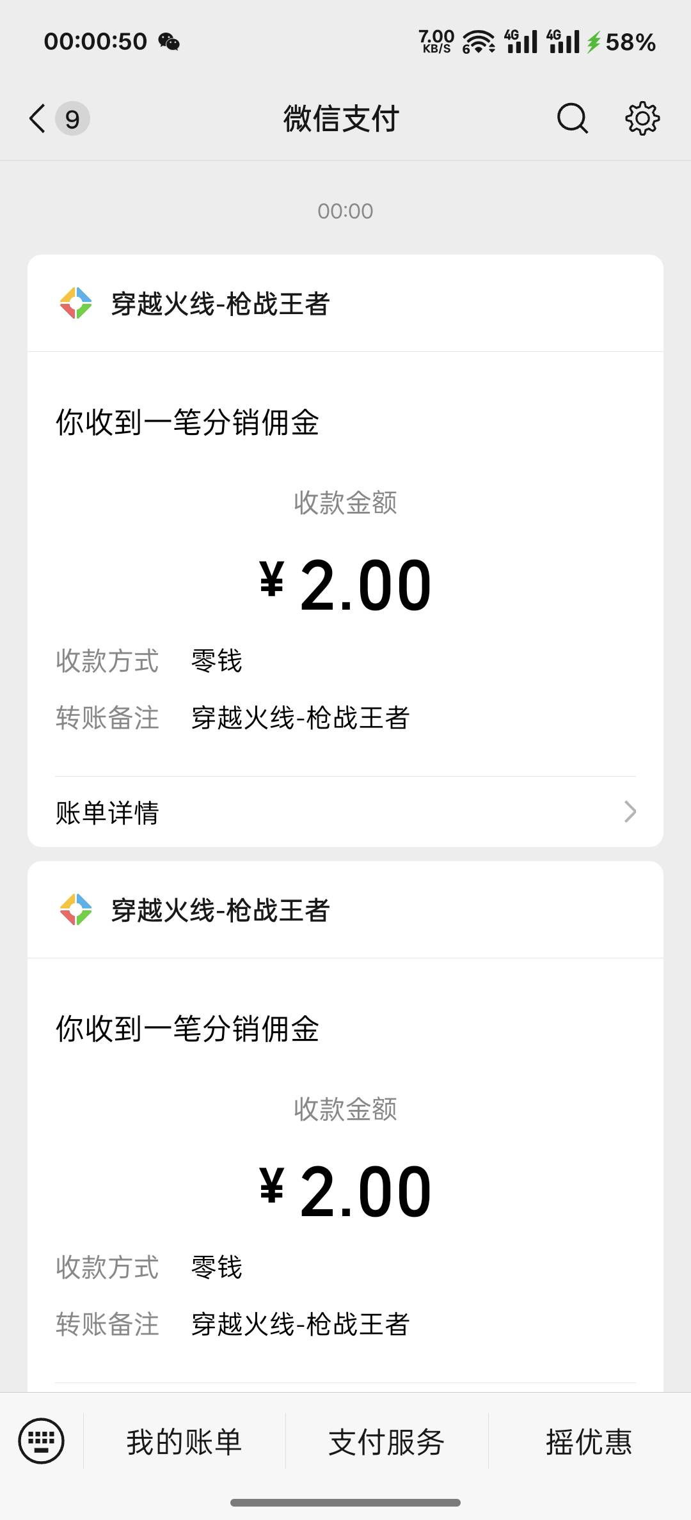Open 支付服务 menu
The width and height of the screenshot is (691, 1520).
[386, 1442]
